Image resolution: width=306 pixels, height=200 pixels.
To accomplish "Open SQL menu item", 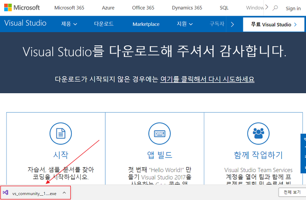I will pyautogui.click(x=224, y=8).
